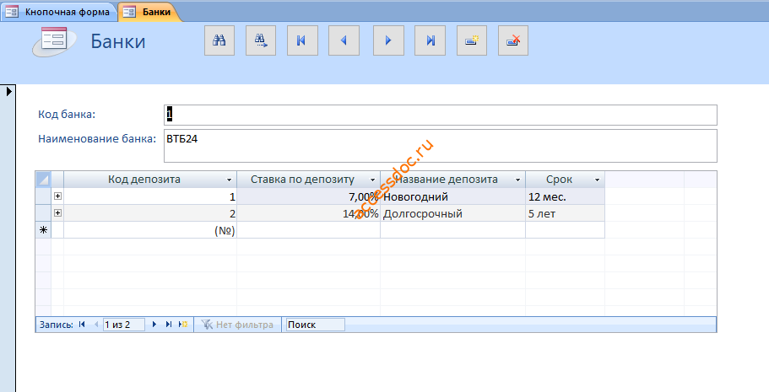The image size is (769, 392).
Task: Add new record toolbar button
Action: click(472, 40)
